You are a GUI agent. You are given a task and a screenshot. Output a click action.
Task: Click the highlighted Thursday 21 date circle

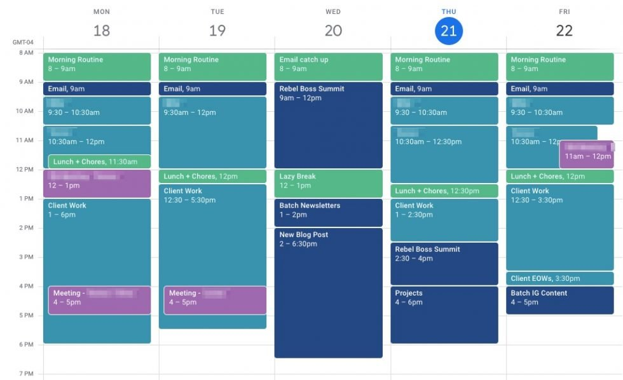point(449,30)
